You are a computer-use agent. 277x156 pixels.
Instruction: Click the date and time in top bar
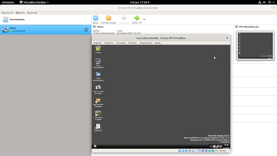click(x=139, y=2)
